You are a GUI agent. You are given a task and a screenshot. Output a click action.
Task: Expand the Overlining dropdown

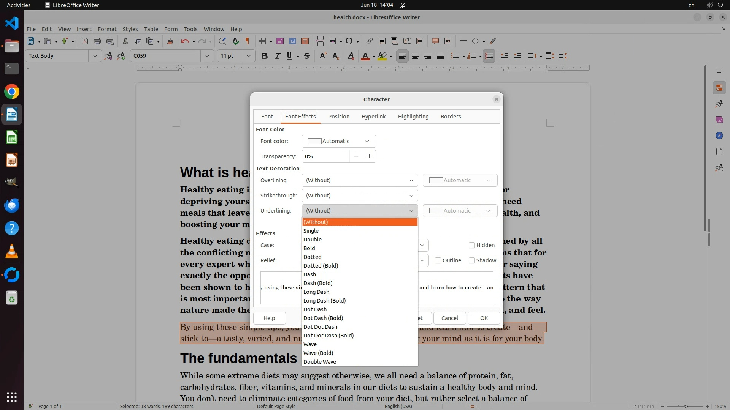click(359, 180)
